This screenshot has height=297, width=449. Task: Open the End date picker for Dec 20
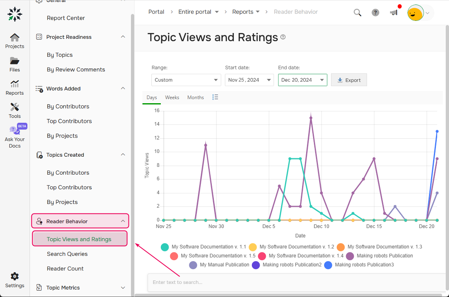[x=302, y=80]
